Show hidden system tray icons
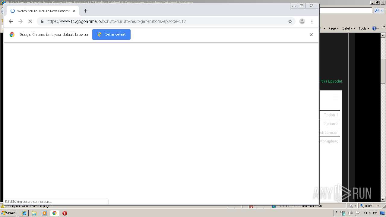386x217 pixels. (x=337, y=213)
